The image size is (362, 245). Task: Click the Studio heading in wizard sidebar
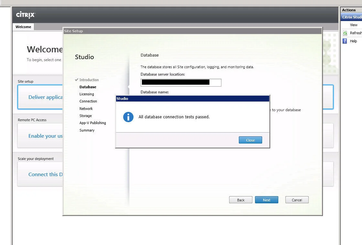pyautogui.click(x=84, y=57)
